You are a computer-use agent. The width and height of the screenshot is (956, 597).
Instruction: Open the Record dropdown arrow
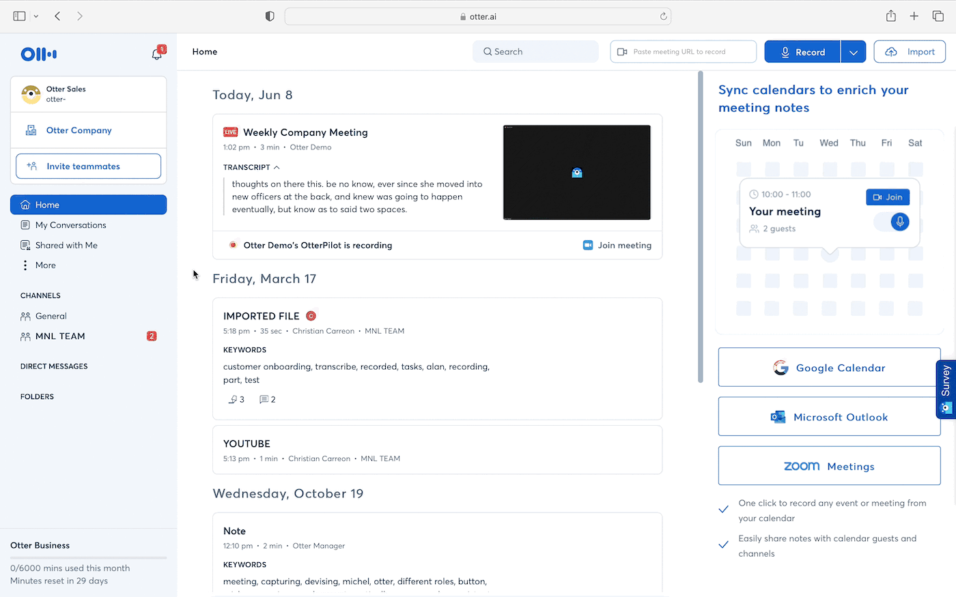(853, 52)
